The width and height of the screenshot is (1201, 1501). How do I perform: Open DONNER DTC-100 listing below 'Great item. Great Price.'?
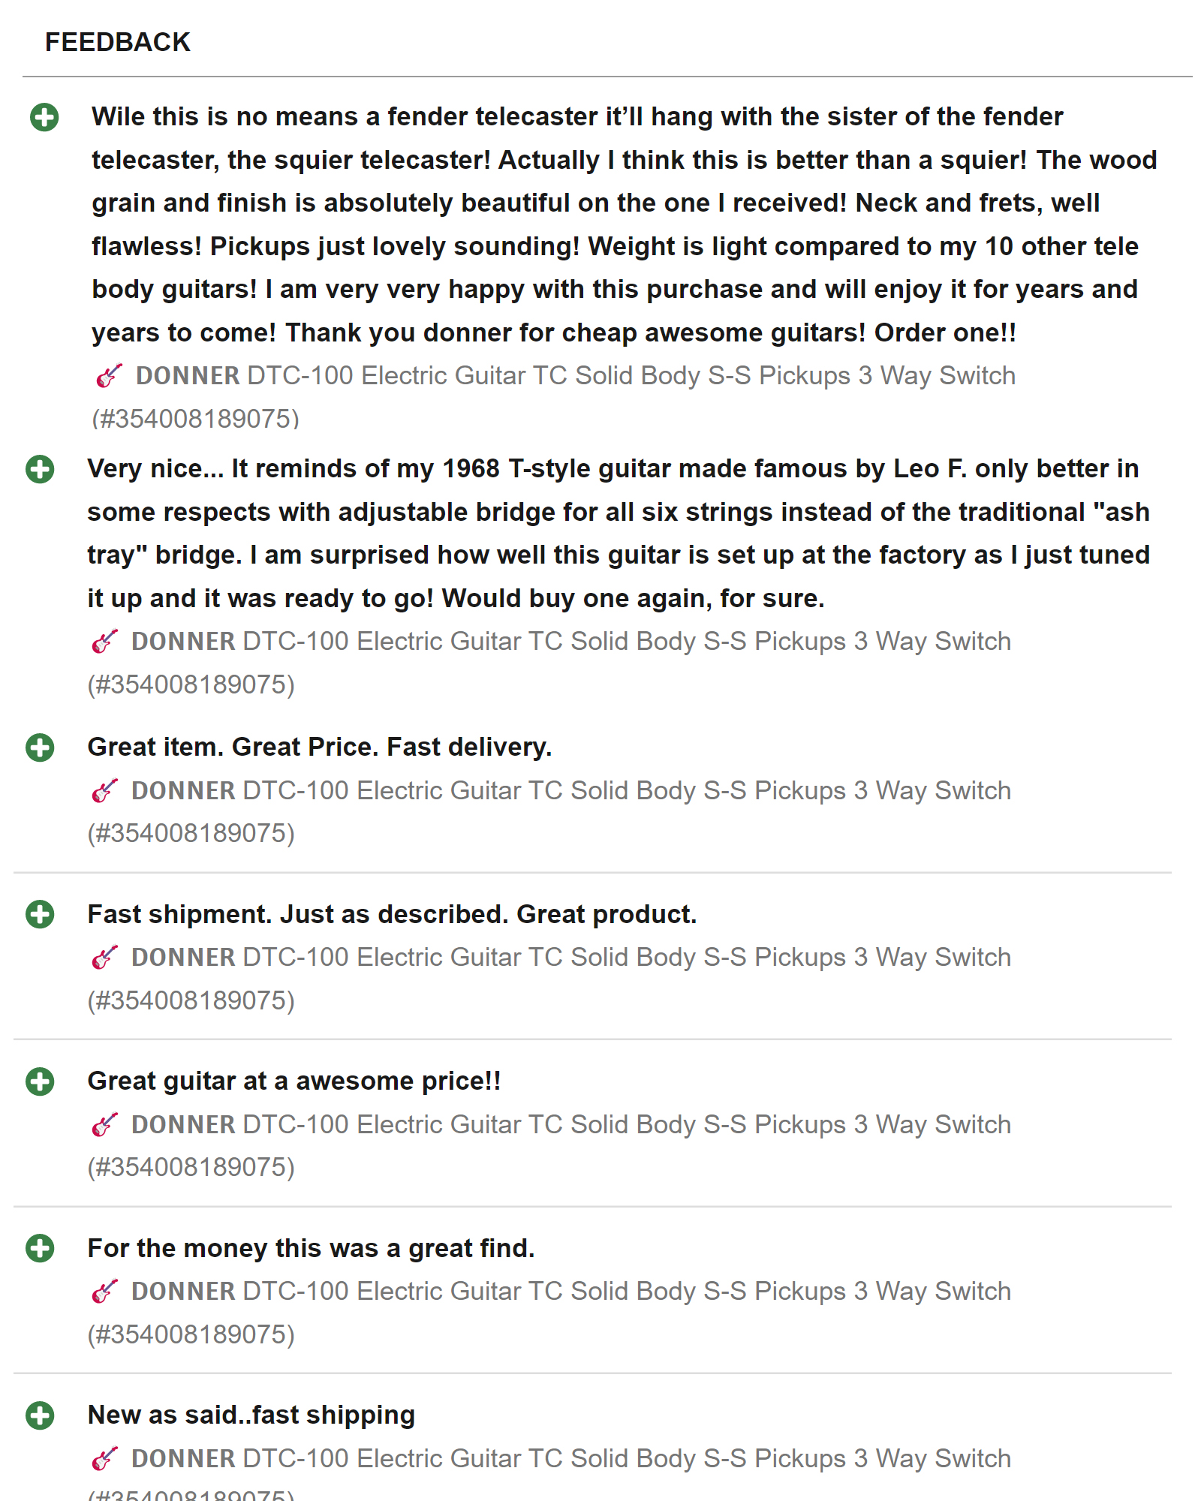click(x=570, y=791)
